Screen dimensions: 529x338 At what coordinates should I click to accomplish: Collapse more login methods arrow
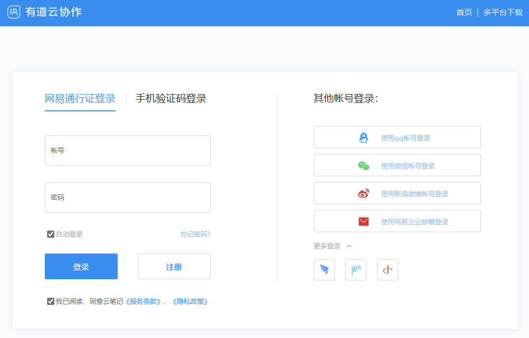(x=350, y=246)
